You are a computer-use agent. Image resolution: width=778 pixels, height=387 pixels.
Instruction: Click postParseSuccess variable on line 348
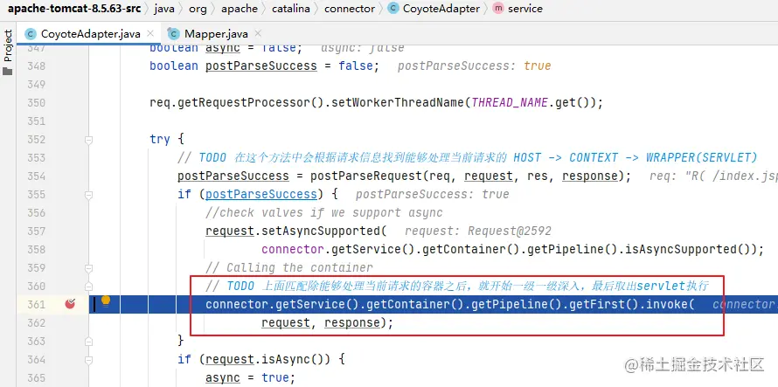pyautogui.click(x=261, y=66)
